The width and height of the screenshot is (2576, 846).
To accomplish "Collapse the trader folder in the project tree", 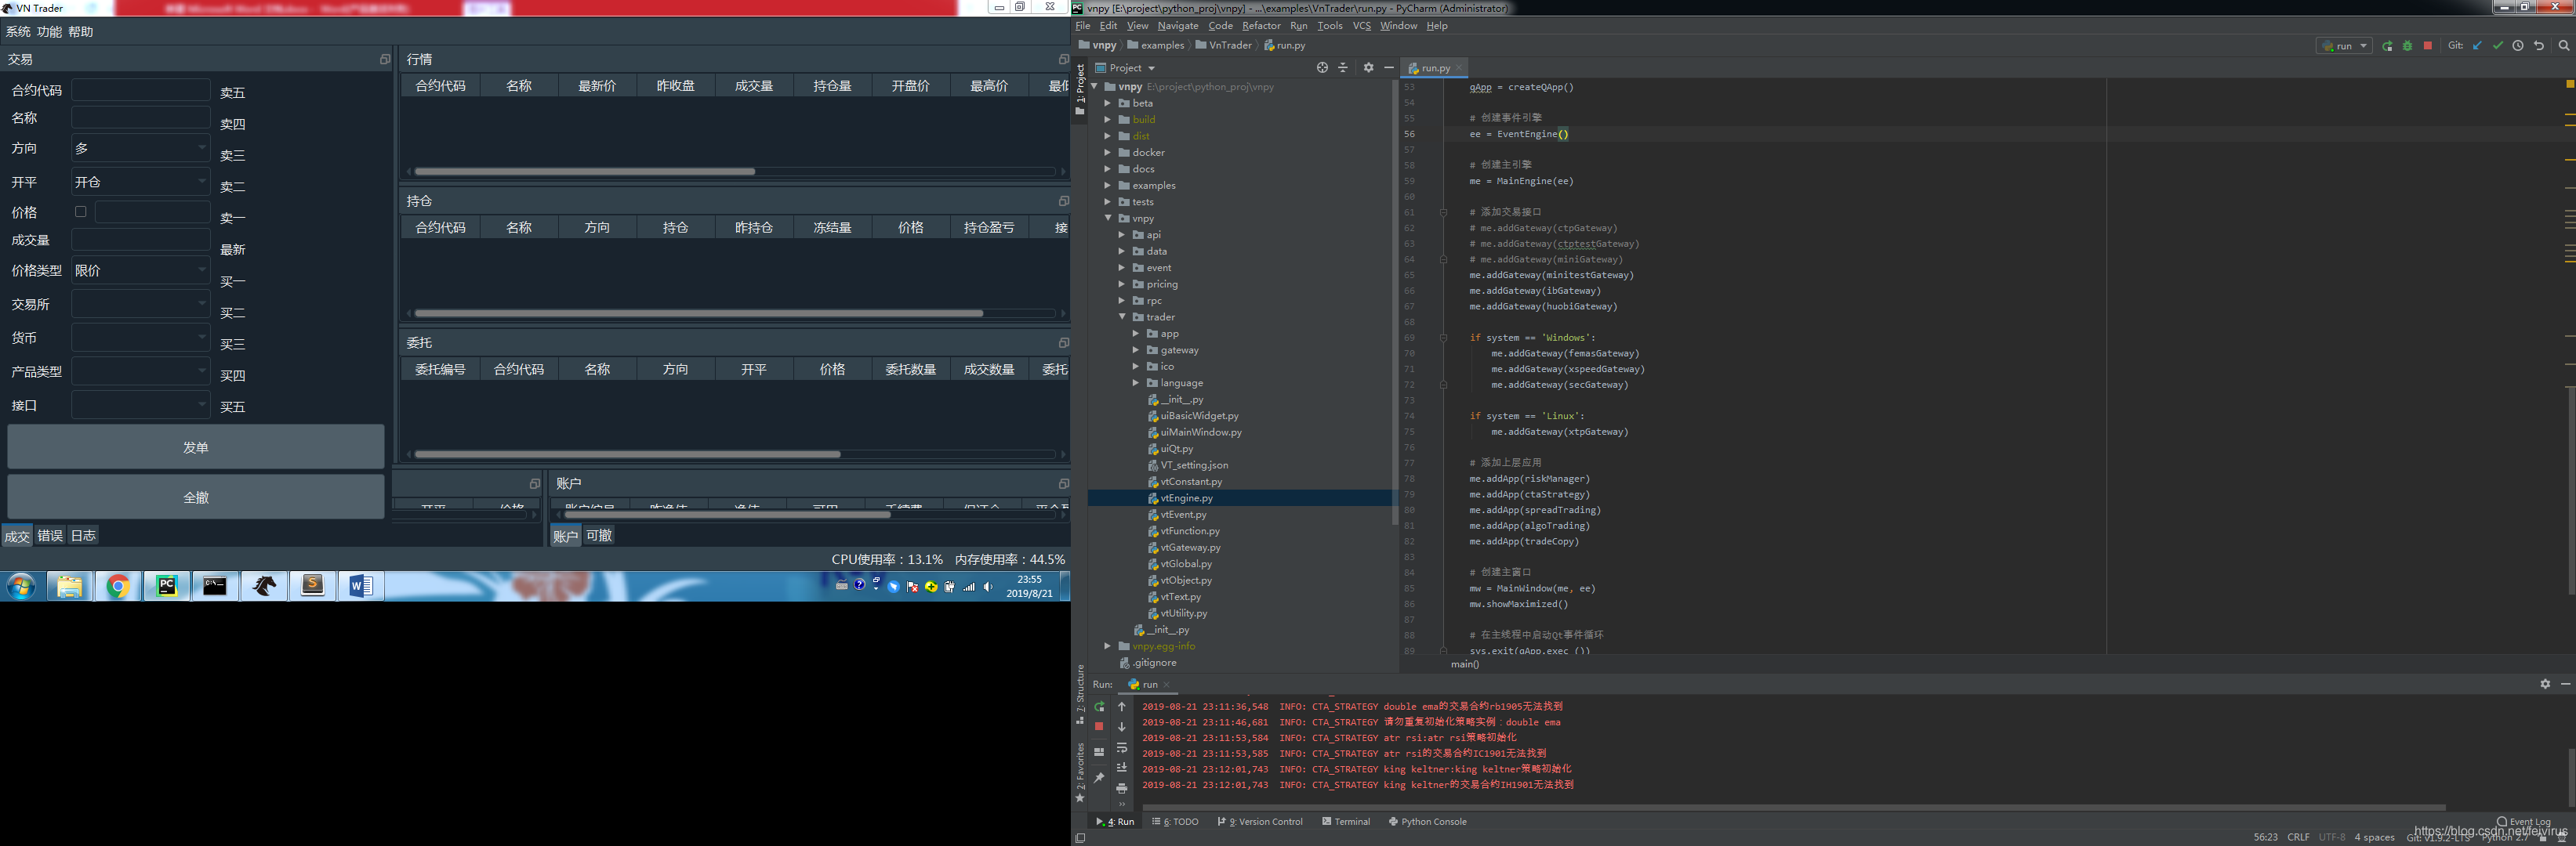I will (1122, 316).
